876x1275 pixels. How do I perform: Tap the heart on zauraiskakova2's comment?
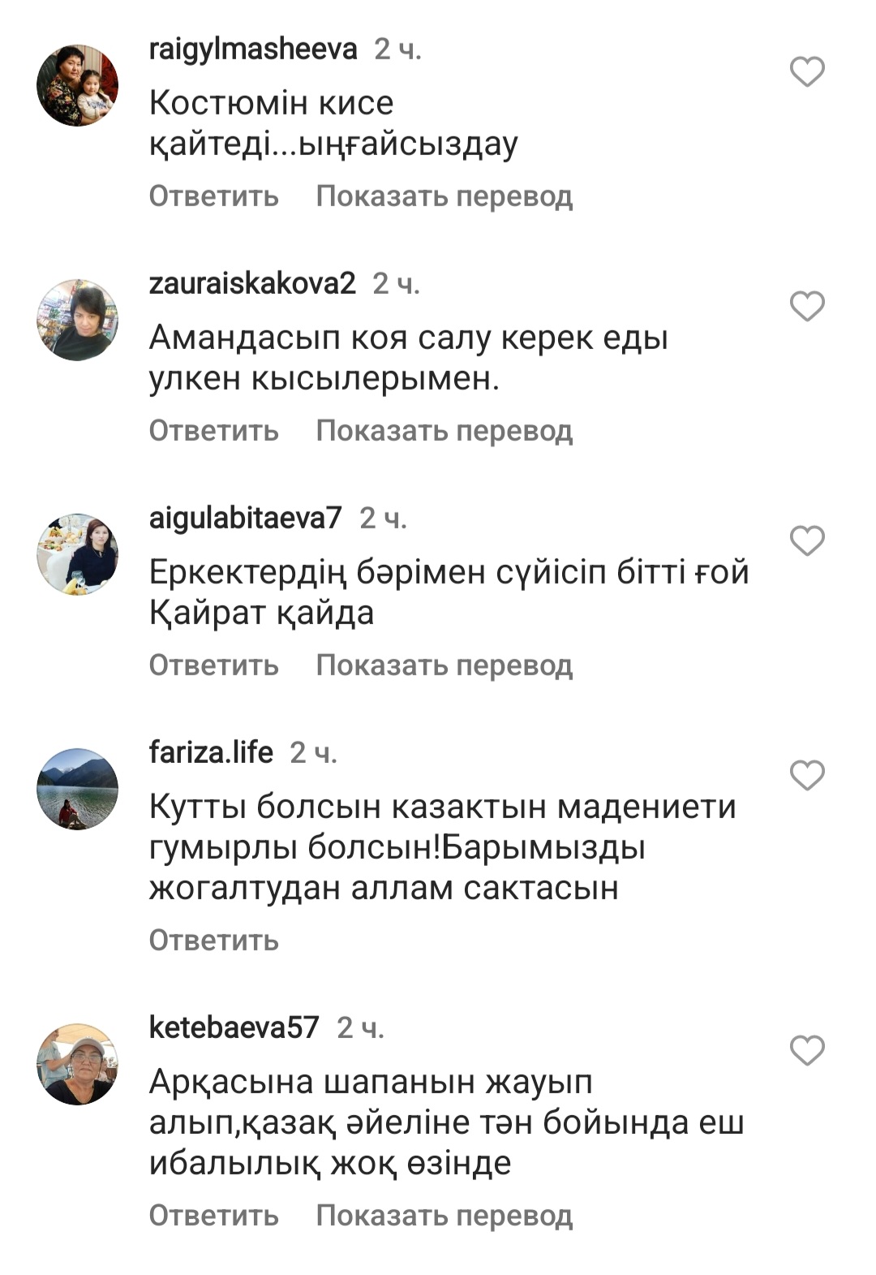pyautogui.click(x=807, y=306)
